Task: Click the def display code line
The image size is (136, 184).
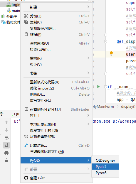Action: [126, 41]
